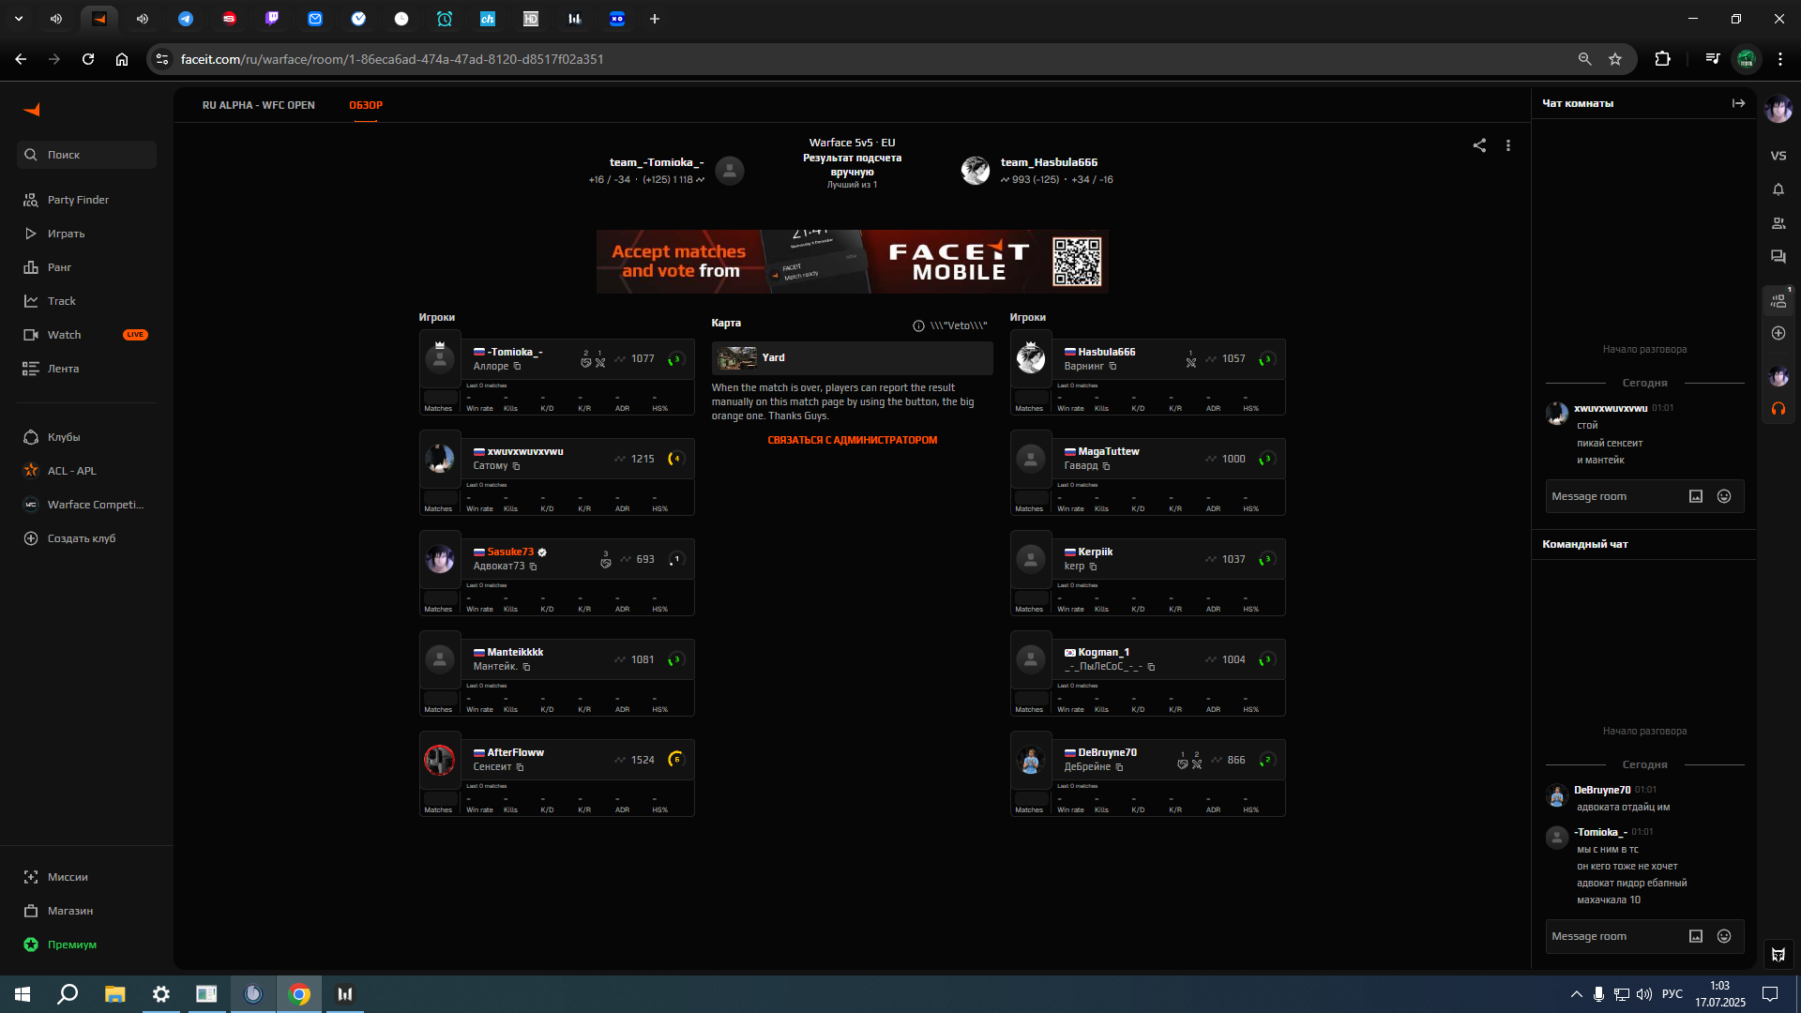Open emoji picker in team chat
This screenshot has height=1013, width=1801.
(x=1724, y=936)
